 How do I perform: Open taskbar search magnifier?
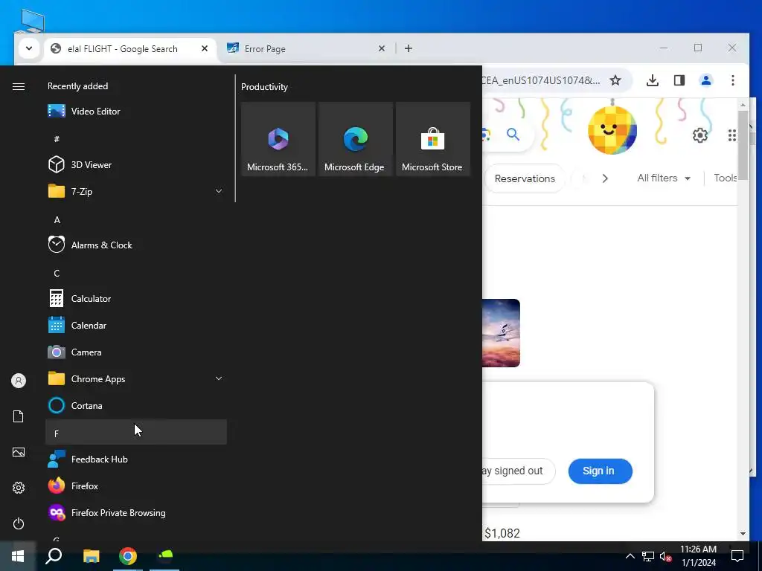[x=54, y=556]
